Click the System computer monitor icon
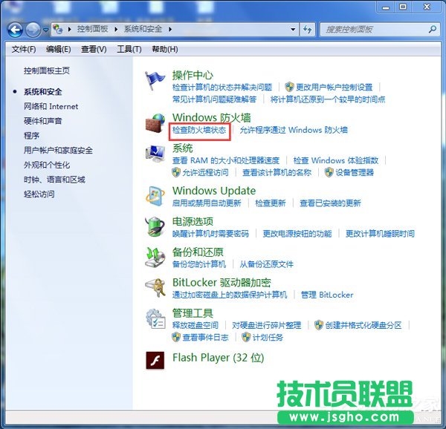446x429 pixels. [155, 154]
